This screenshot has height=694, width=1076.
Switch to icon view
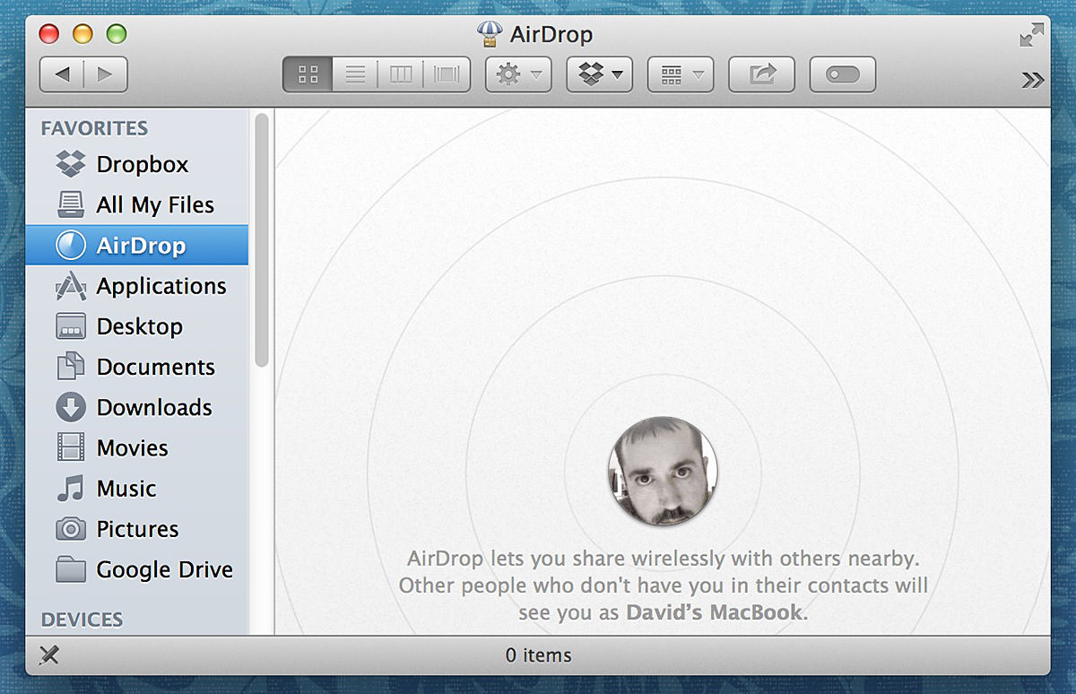click(x=308, y=74)
